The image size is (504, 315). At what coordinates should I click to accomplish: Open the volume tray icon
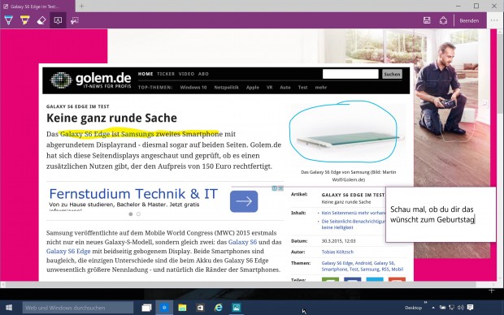461,308
